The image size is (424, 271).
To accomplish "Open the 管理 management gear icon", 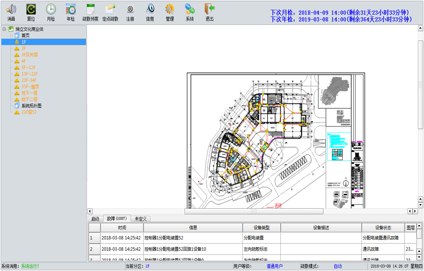I will [170, 9].
